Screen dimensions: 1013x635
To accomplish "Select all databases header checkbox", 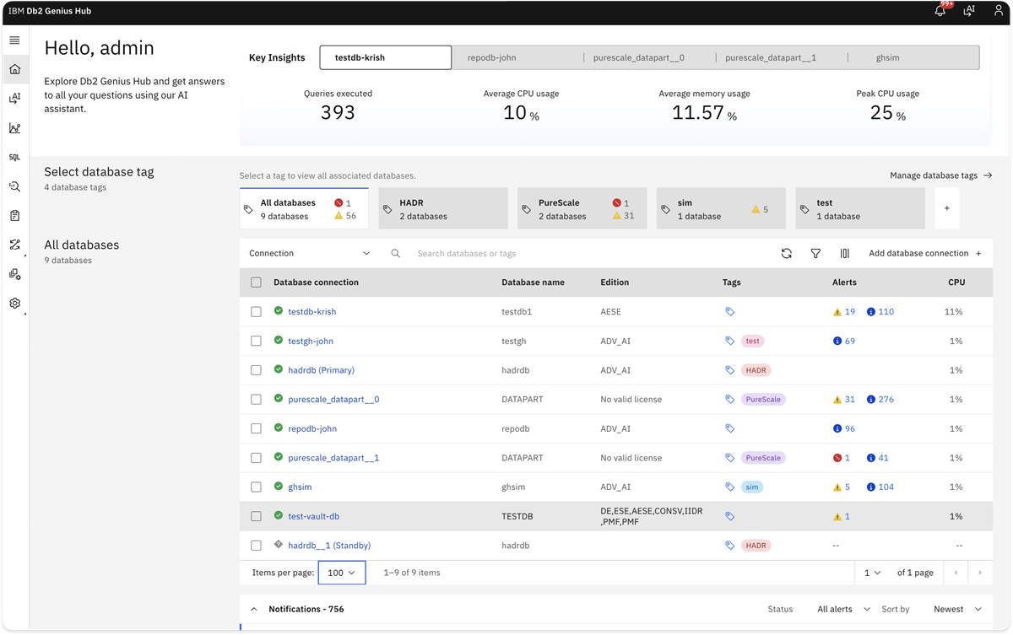I will 256,283.
